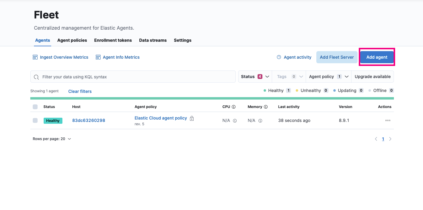Click the Ingest Overview Metrics dashboard icon
The width and height of the screenshot is (423, 210).
pyautogui.click(x=35, y=57)
